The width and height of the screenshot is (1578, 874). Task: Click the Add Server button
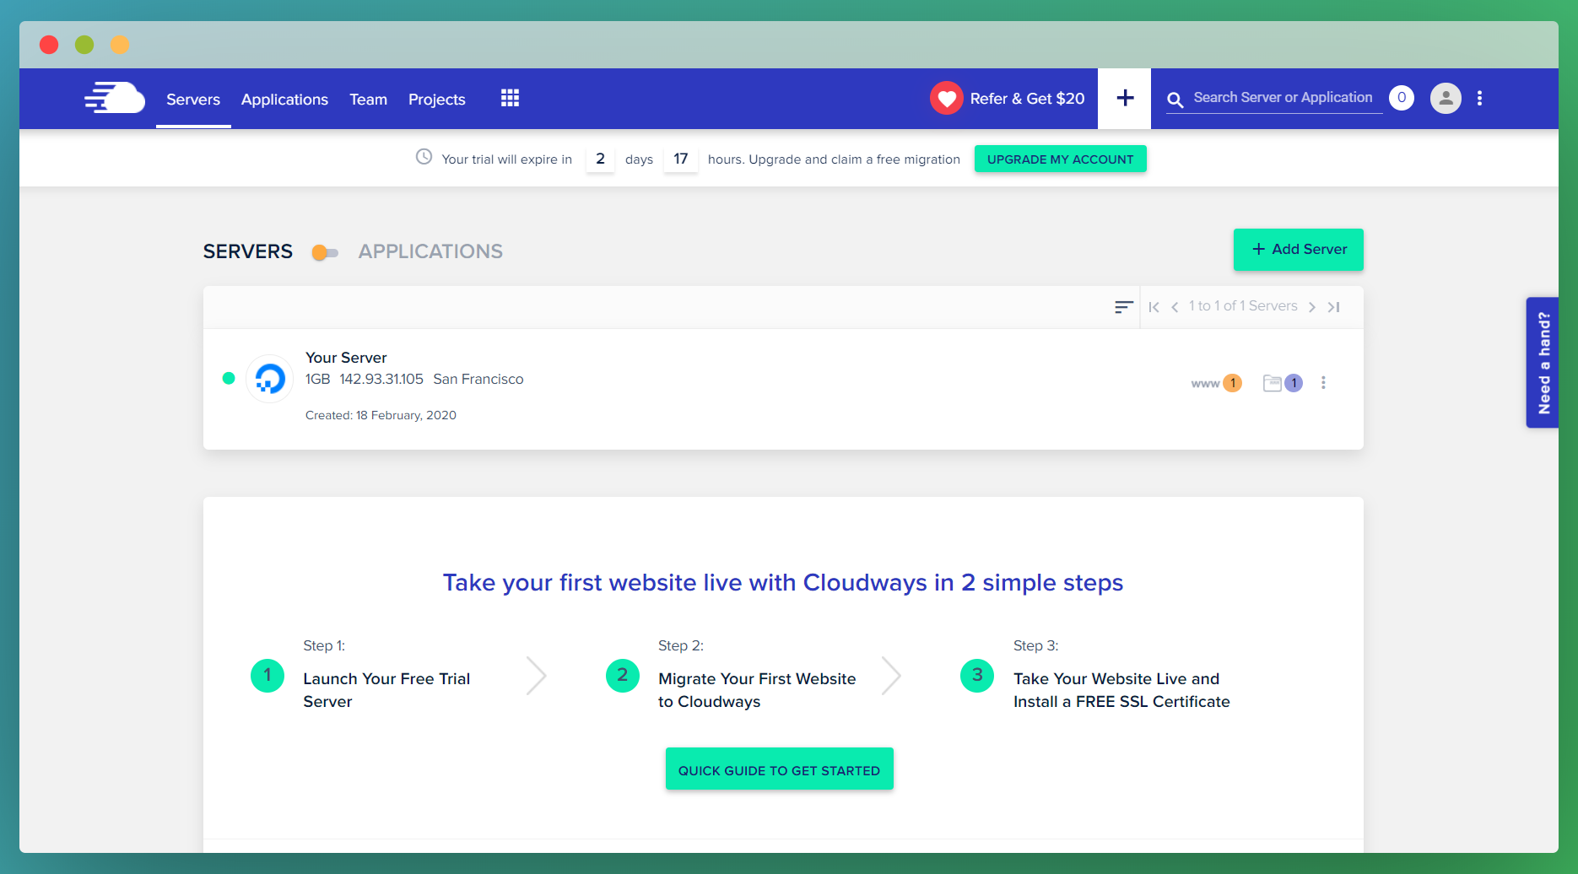pos(1299,250)
